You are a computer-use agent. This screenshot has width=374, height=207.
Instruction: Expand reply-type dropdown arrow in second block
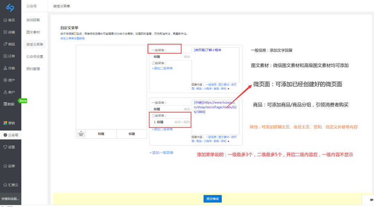(229, 141)
